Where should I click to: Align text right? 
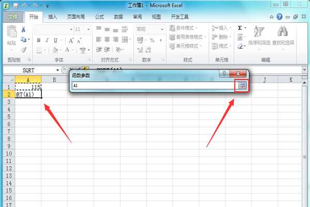115,40
